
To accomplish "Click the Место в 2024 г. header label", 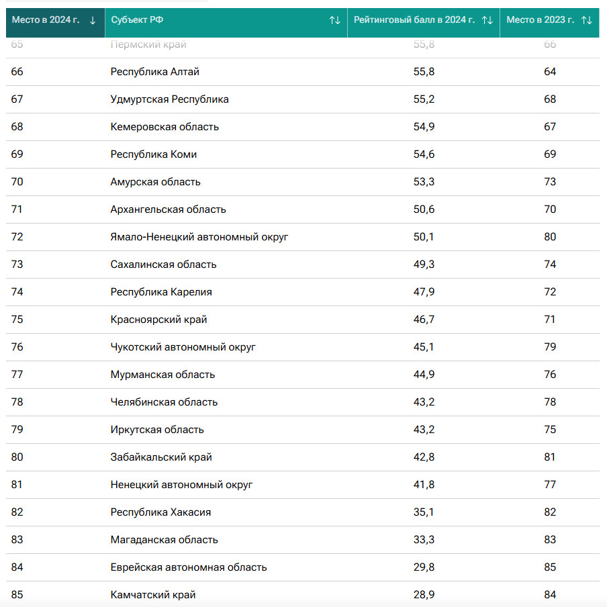I will (x=46, y=20).
